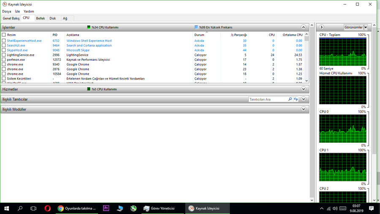This screenshot has width=380, height=214.
Task: Open the Görünümler dropdown arrow
Action: tap(366, 27)
